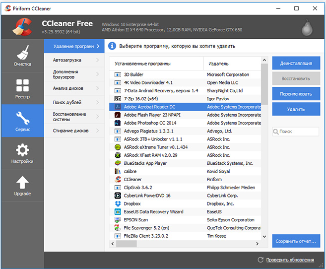
Task: Click the vertical scrollbar thumb
Action: 264,84
